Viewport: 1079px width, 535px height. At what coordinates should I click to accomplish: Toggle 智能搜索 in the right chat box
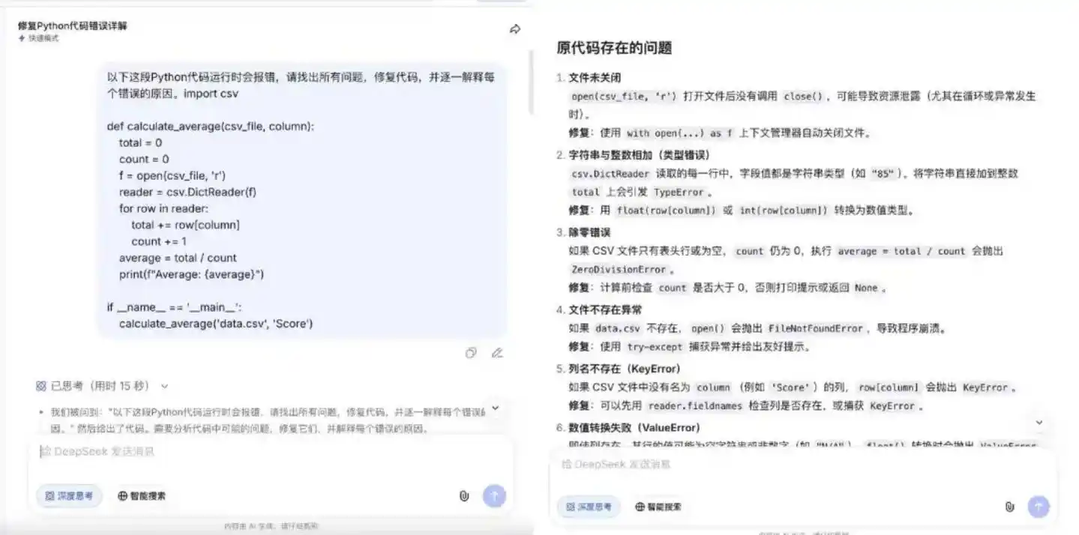[x=658, y=507]
